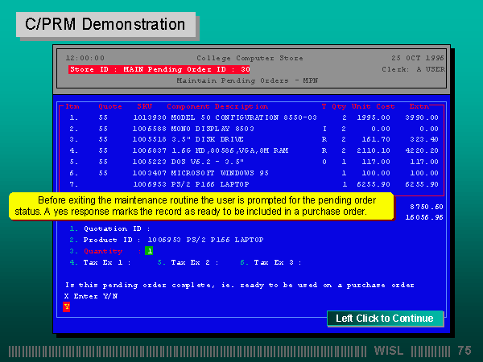Select row 2 Mono Display 8503 item
The width and height of the screenshot is (483, 362).
tap(209, 128)
